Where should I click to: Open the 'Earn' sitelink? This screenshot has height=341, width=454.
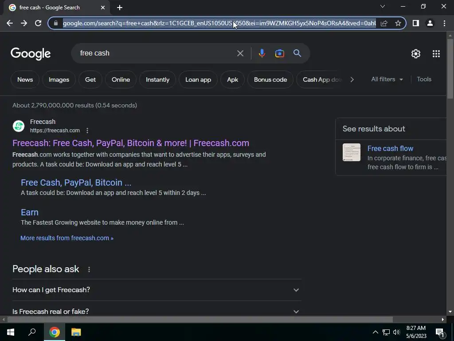pyautogui.click(x=30, y=212)
